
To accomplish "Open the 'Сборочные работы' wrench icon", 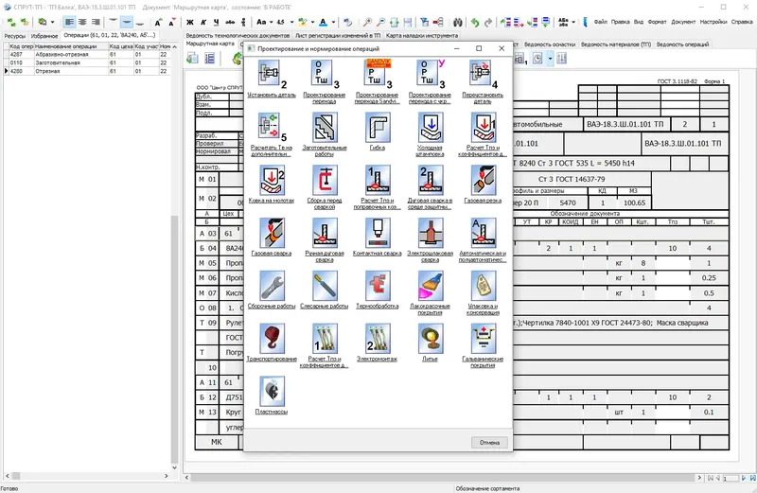I will point(272,285).
